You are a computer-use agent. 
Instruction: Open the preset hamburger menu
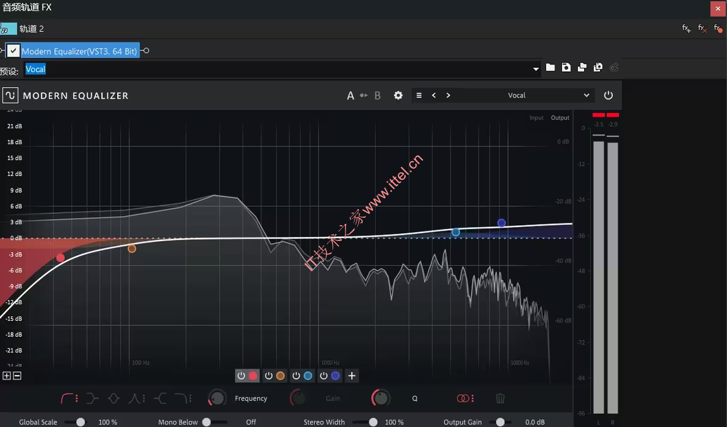click(x=419, y=95)
